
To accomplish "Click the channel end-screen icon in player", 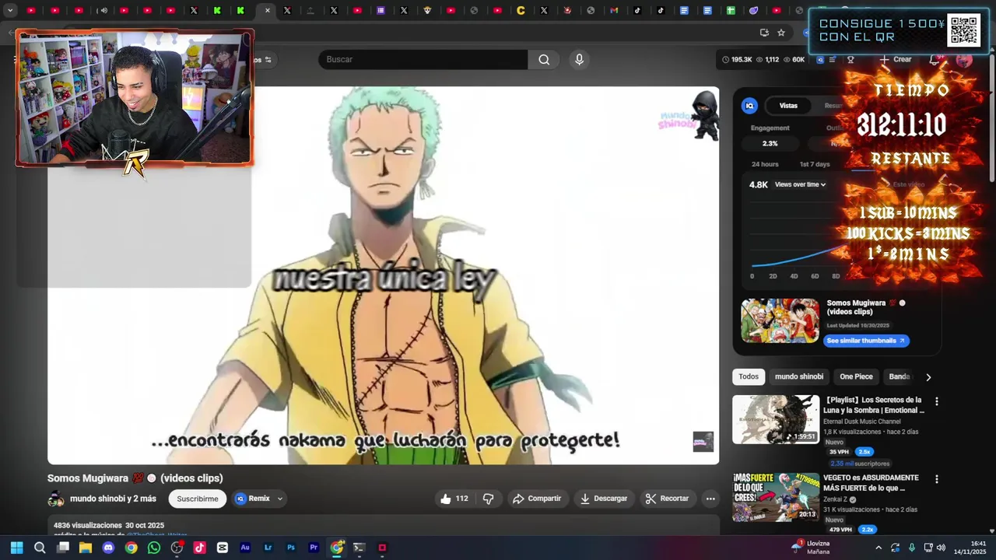I will pyautogui.click(x=703, y=442).
